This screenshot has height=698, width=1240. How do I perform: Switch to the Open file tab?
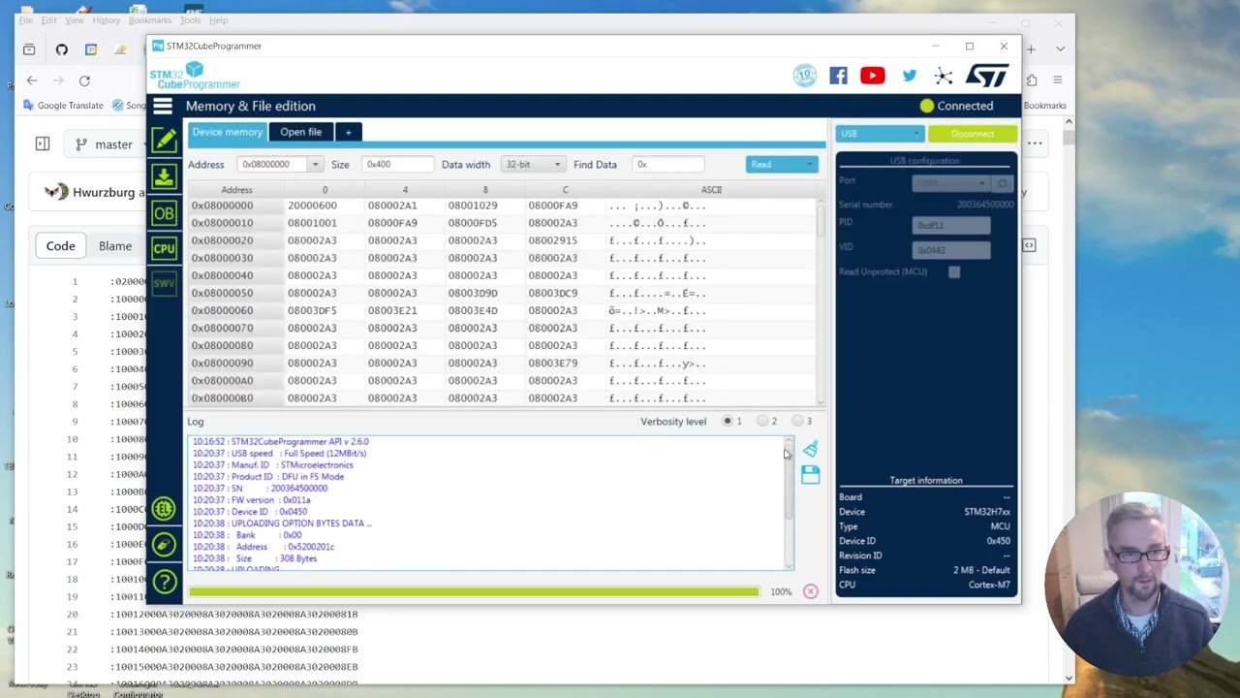(x=300, y=132)
